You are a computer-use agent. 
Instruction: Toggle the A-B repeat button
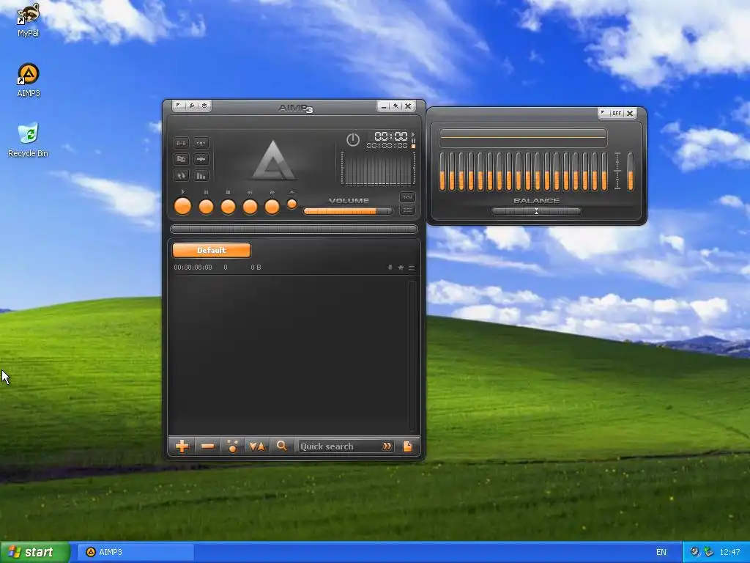point(182,143)
